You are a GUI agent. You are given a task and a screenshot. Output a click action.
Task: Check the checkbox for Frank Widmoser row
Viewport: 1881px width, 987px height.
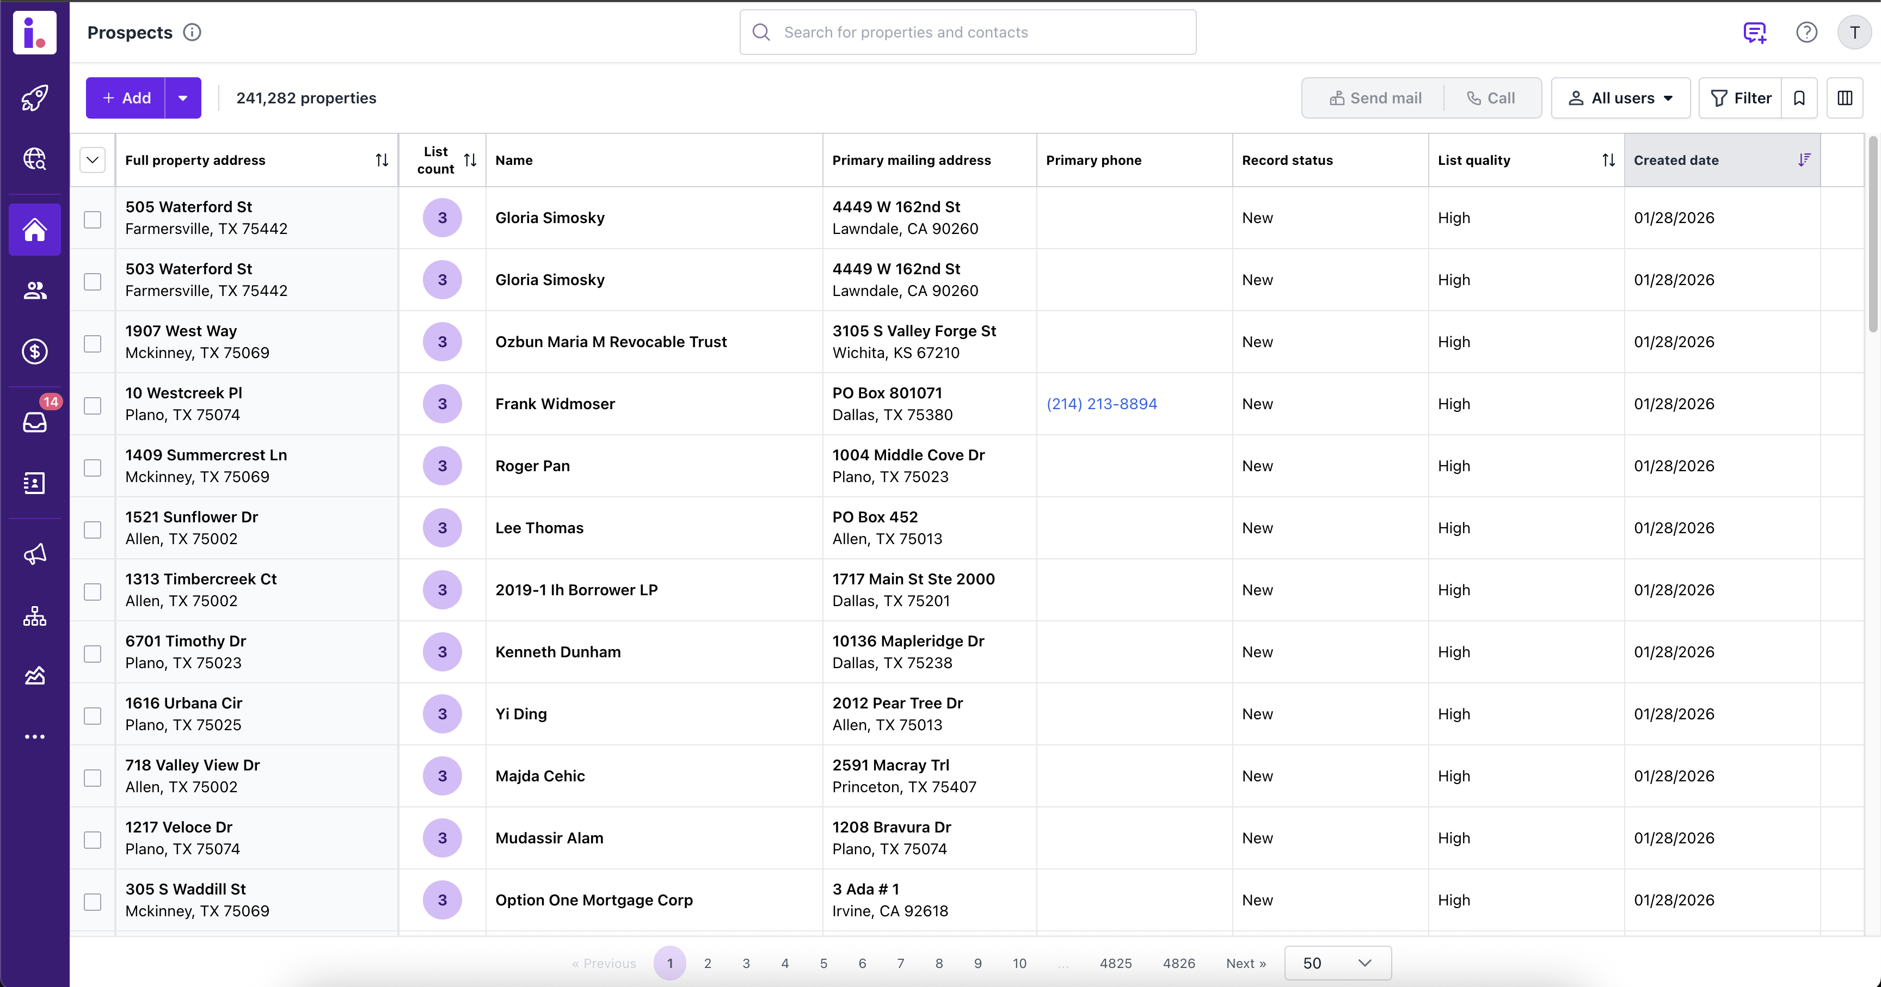93,406
